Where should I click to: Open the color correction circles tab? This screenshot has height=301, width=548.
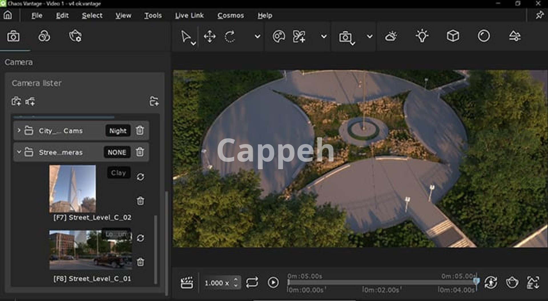coord(44,36)
